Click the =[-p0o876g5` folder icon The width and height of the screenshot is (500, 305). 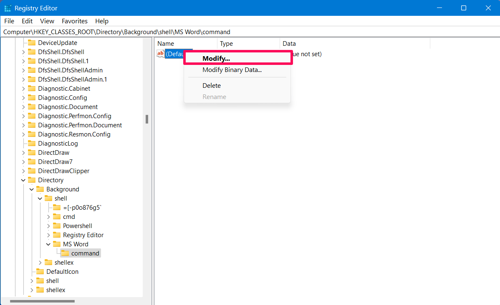(x=56, y=207)
